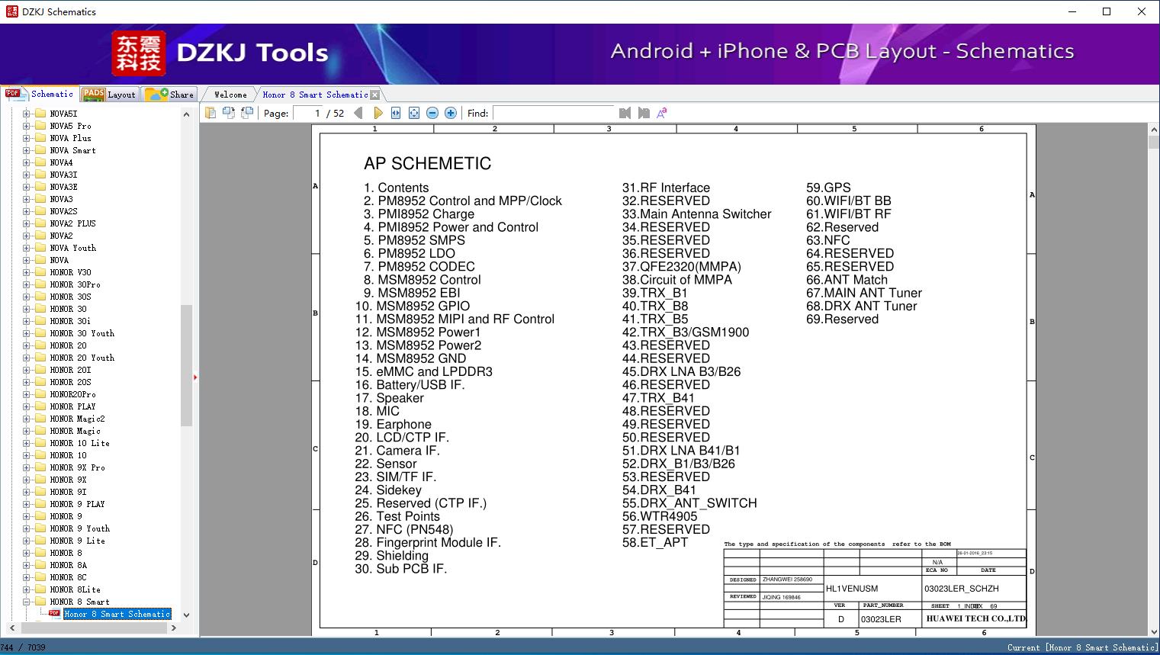Expand the HONOR 20S tree node

pyautogui.click(x=27, y=382)
